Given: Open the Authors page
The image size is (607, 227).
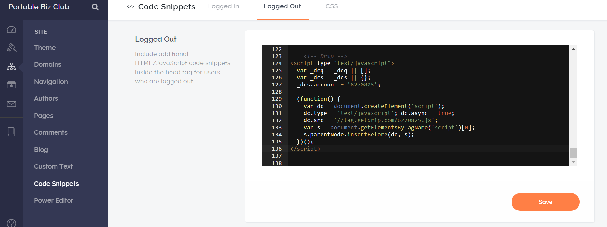Looking at the screenshot, I should click(46, 98).
